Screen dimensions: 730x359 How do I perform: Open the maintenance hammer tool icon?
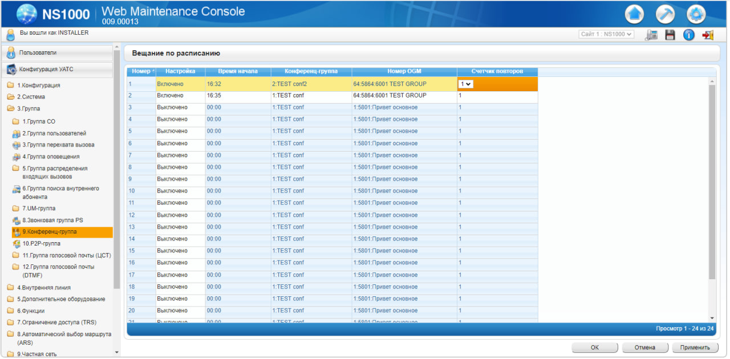point(665,14)
